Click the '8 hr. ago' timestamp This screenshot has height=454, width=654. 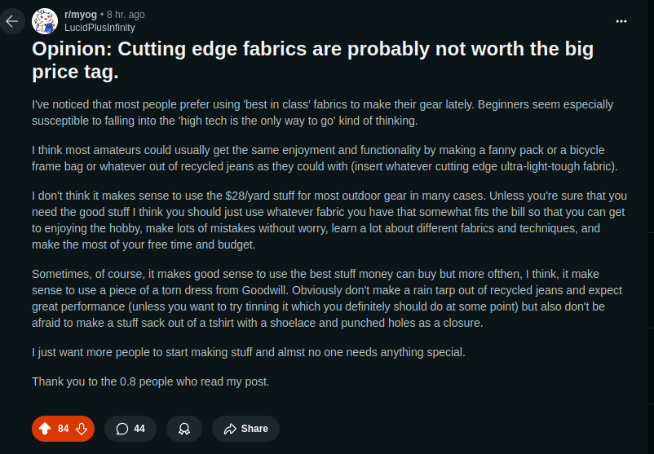125,15
